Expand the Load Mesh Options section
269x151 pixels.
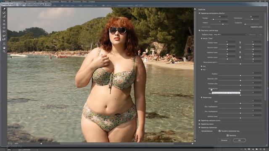(200, 120)
